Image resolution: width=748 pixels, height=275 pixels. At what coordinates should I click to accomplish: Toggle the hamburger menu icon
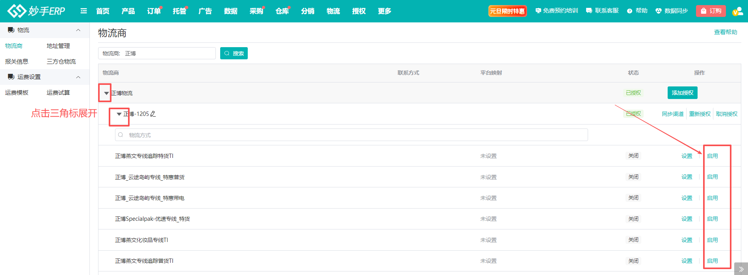84,11
